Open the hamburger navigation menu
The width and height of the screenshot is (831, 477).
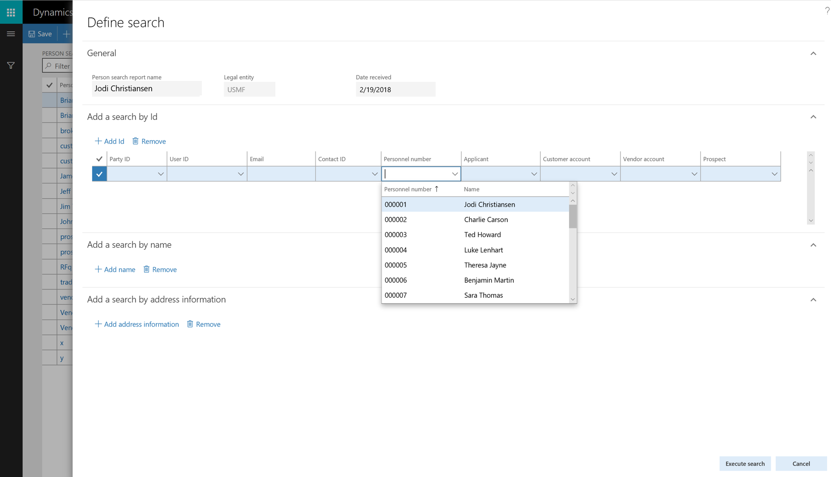[11, 34]
